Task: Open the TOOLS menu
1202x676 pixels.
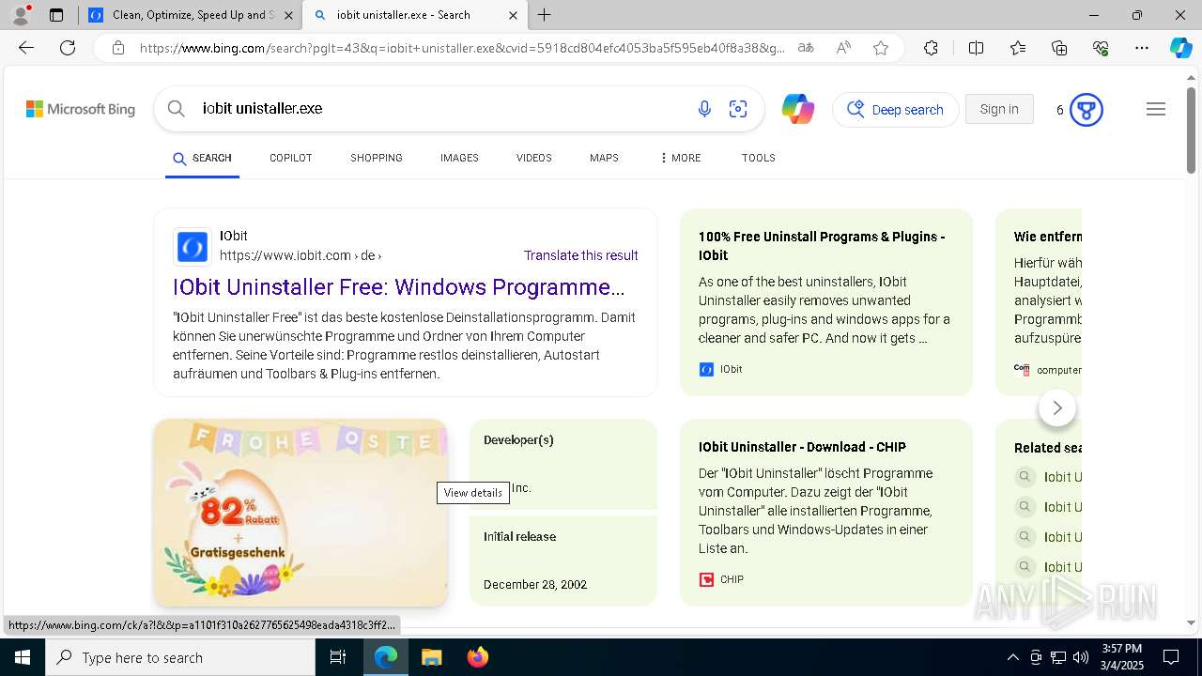Action: tap(759, 158)
